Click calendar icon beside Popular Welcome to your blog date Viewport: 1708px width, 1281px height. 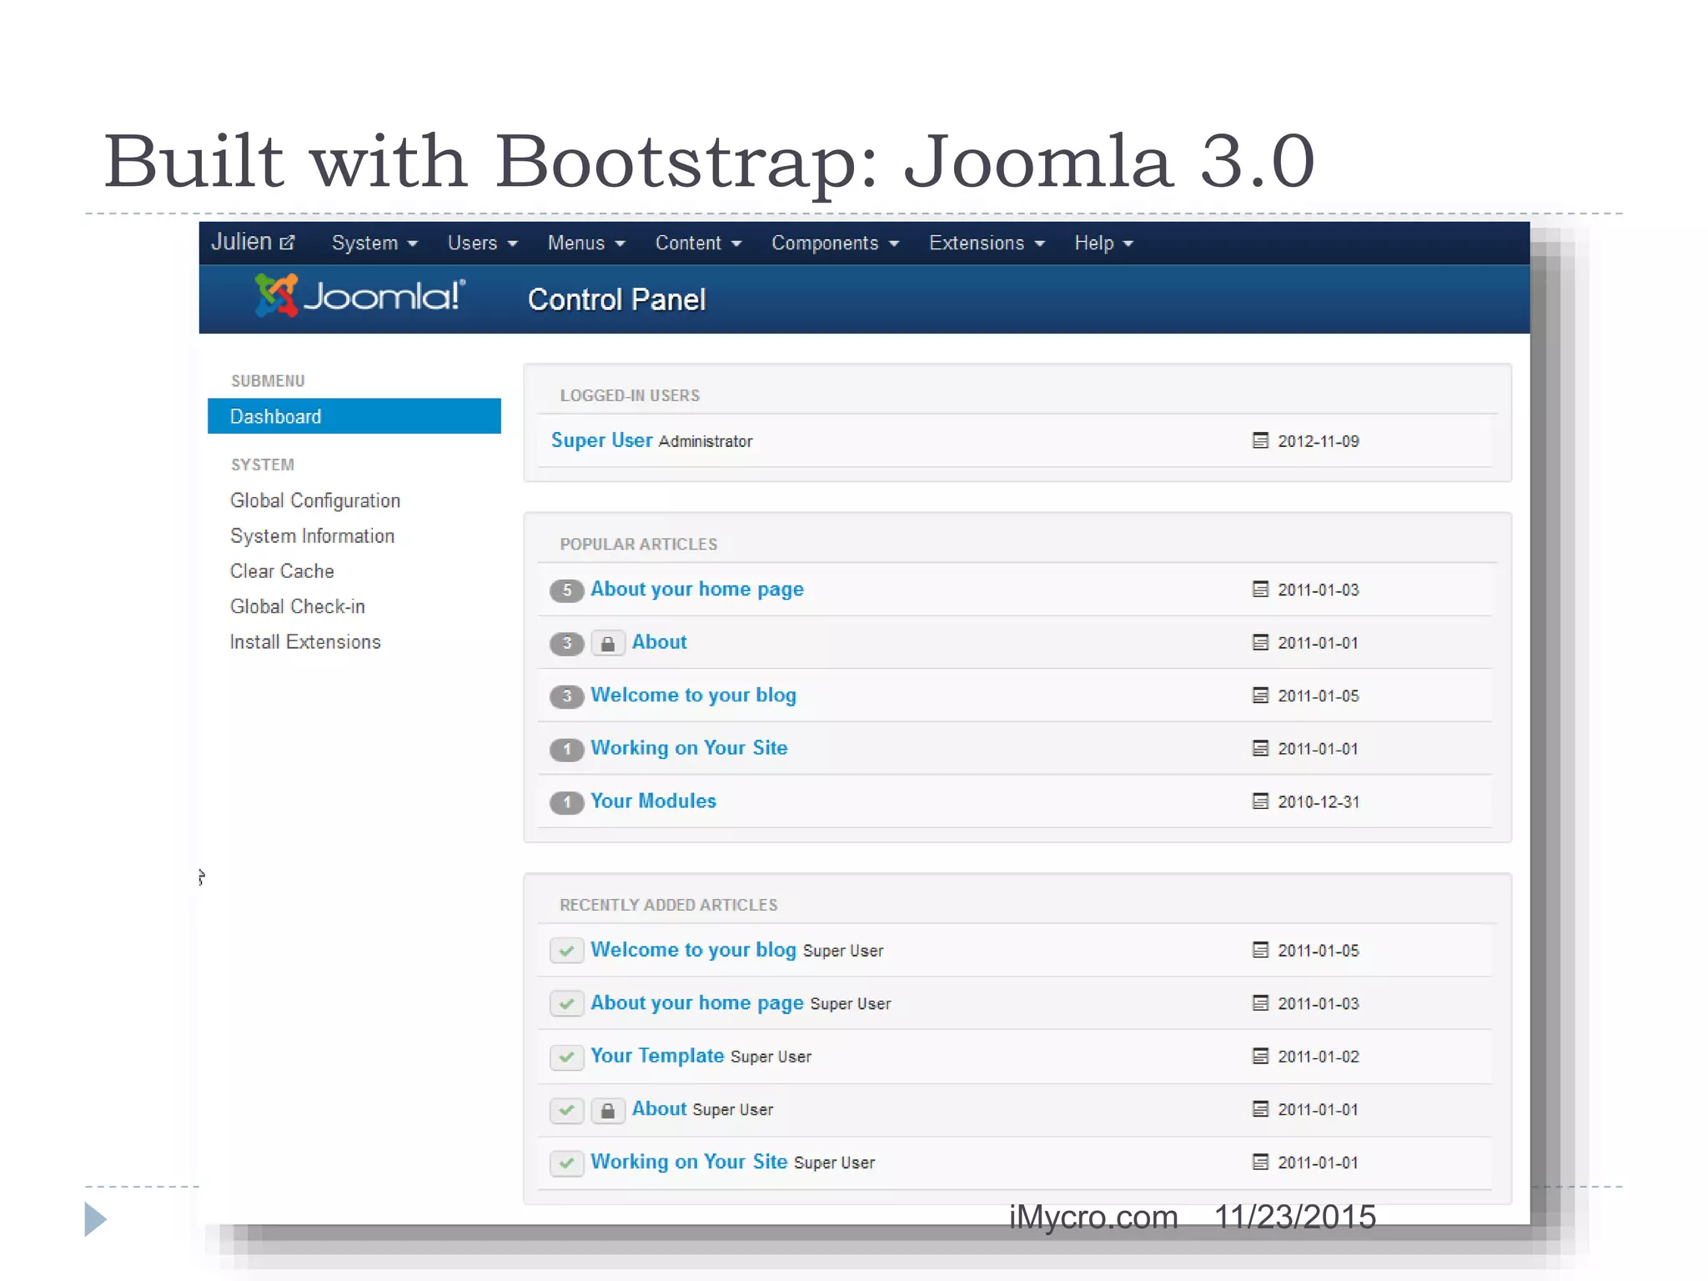[1260, 695]
